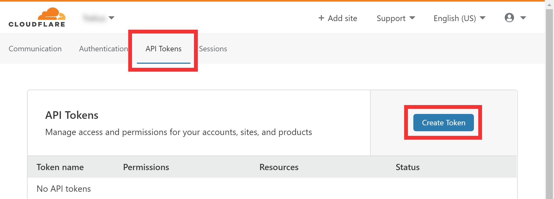
Task: Click the scroll up arrow on the scrollbar
Action: [x=549, y=5]
